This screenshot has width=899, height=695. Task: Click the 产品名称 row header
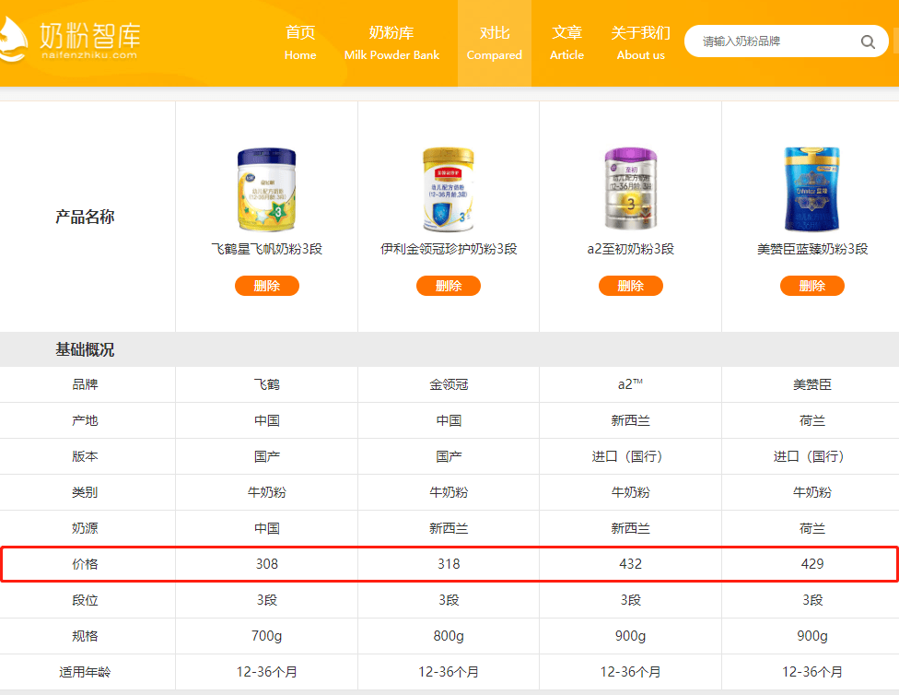[x=85, y=217]
